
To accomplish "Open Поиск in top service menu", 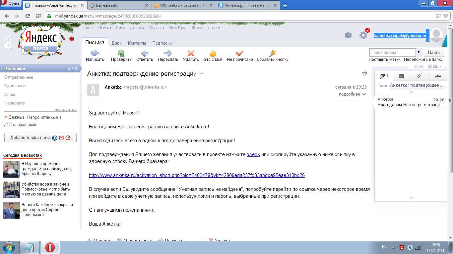I will click(88, 28).
